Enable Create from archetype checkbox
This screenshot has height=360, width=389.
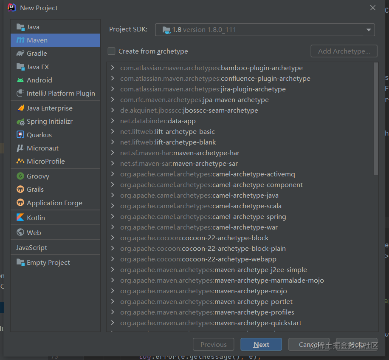click(111, 51)
